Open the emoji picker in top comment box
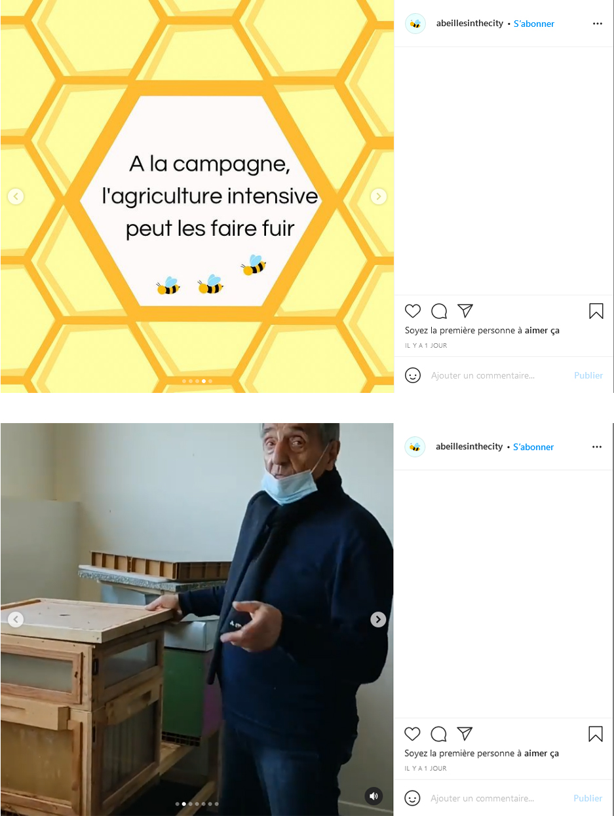The width and height of the screenshot is (614, 816). pos(413,375)
